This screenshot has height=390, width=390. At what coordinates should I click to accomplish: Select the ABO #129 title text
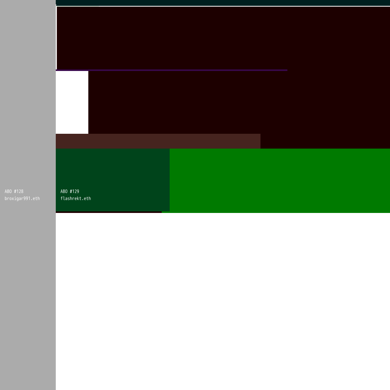(70, 191)
